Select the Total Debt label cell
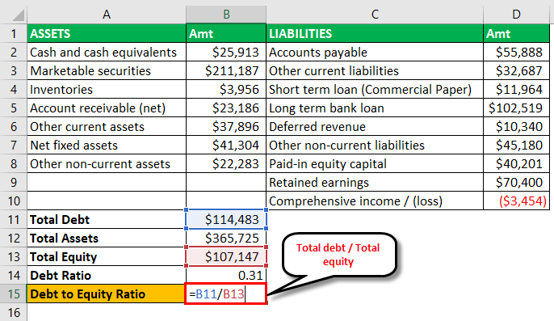 pyautogui.click(x=107, y=219)
